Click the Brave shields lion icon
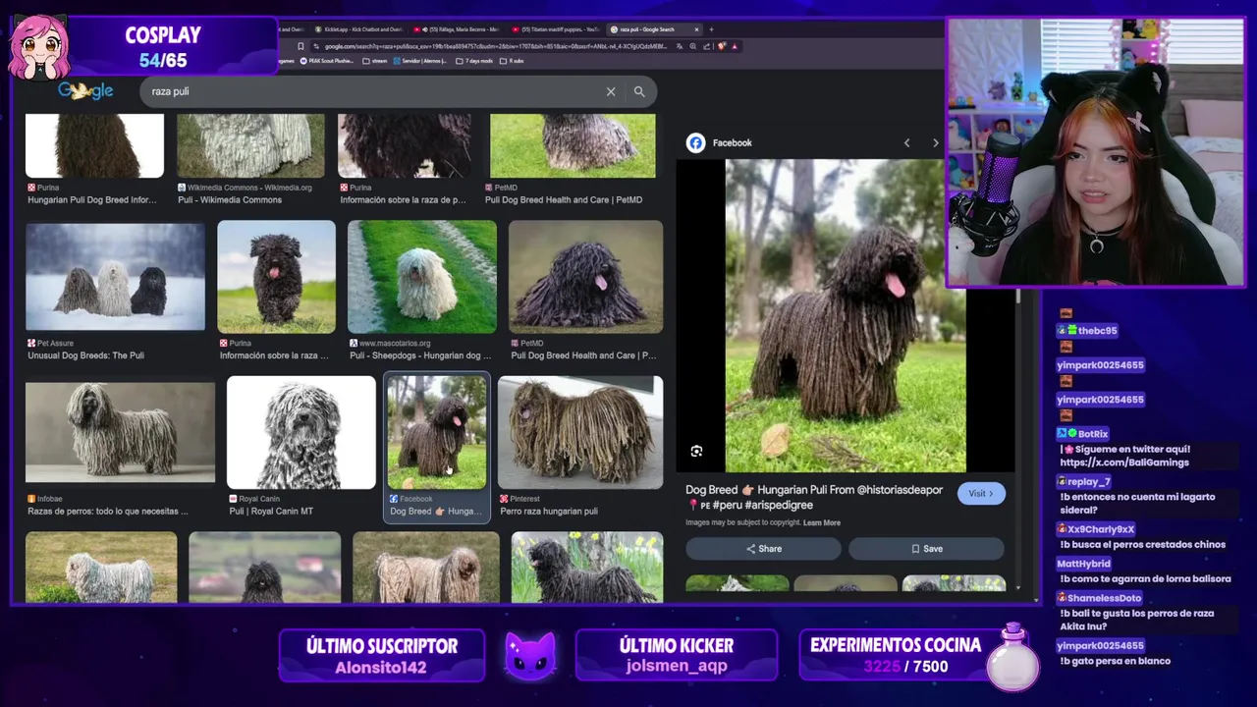The height and width of the screenshot is (707, 1257). pyautogui.click(x=722, y=46)
